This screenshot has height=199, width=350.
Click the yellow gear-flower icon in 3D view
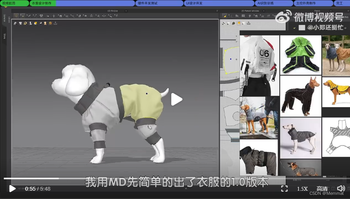tap(25, 23)
